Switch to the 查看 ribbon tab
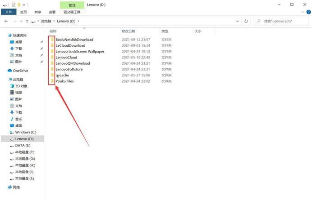Viewport: 312px width, 199px height. pos(52,12)
